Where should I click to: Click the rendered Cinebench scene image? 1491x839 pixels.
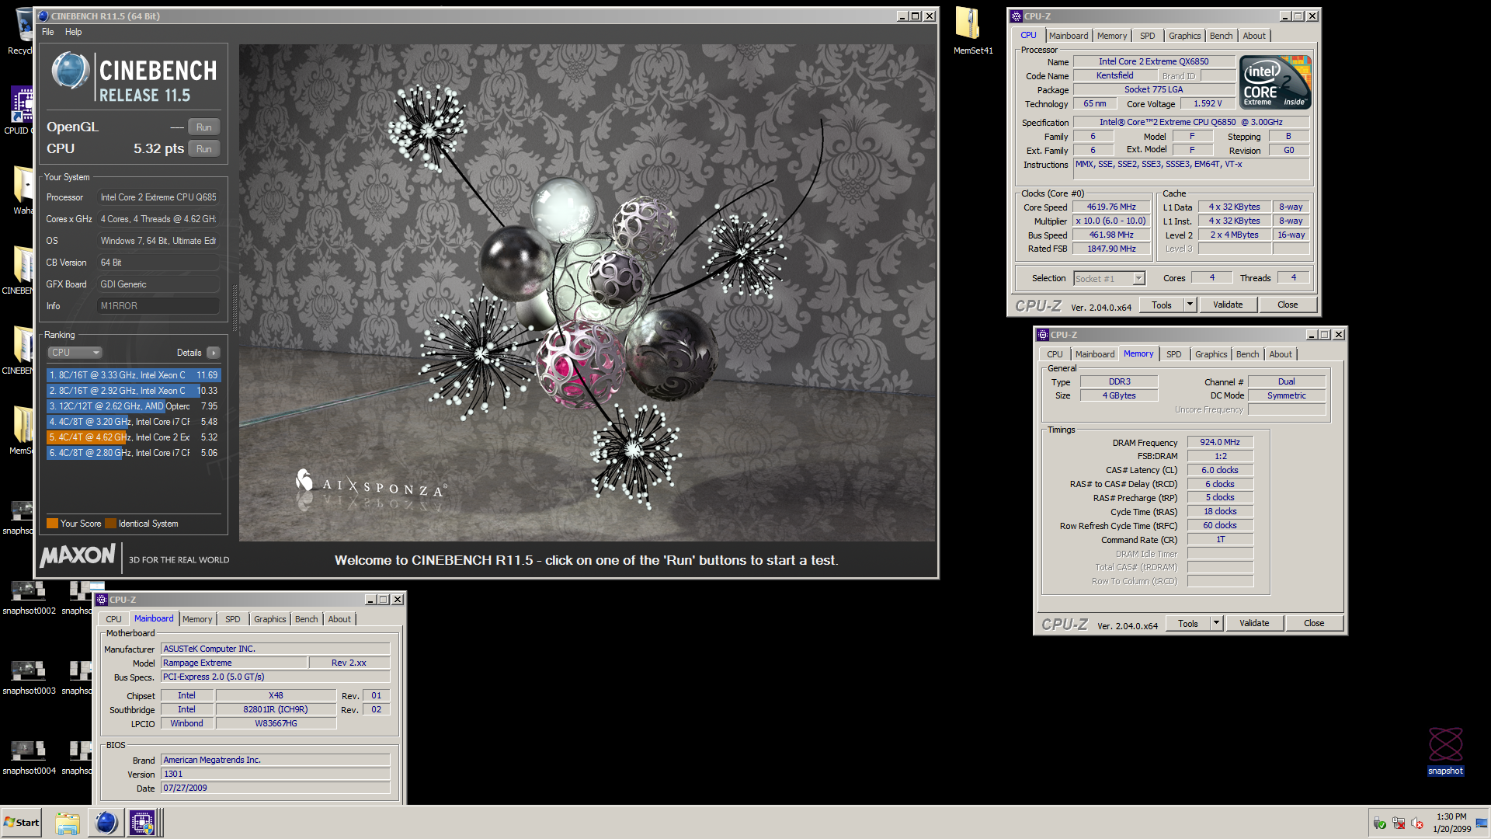point(587,293)
